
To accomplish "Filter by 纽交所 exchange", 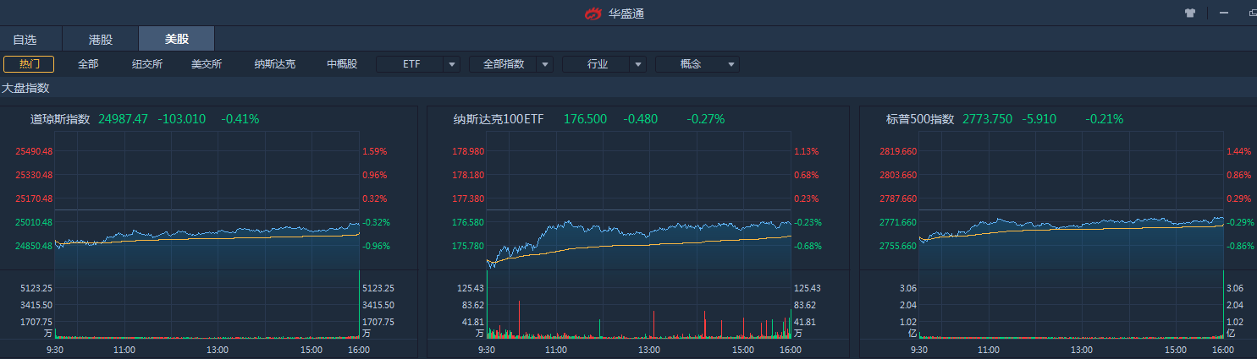I will (147, 64).
